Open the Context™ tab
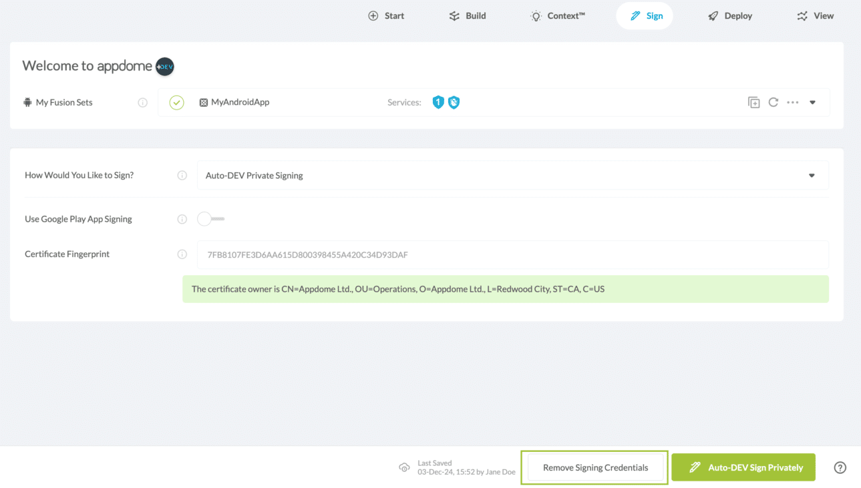Viewport: 861px width, 488px height. 558,16
